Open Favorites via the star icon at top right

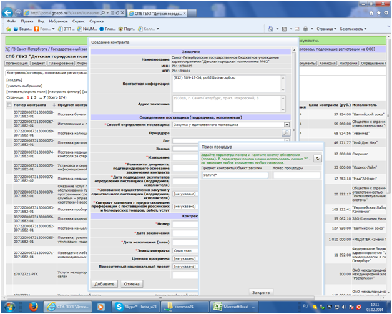[378, 12]
